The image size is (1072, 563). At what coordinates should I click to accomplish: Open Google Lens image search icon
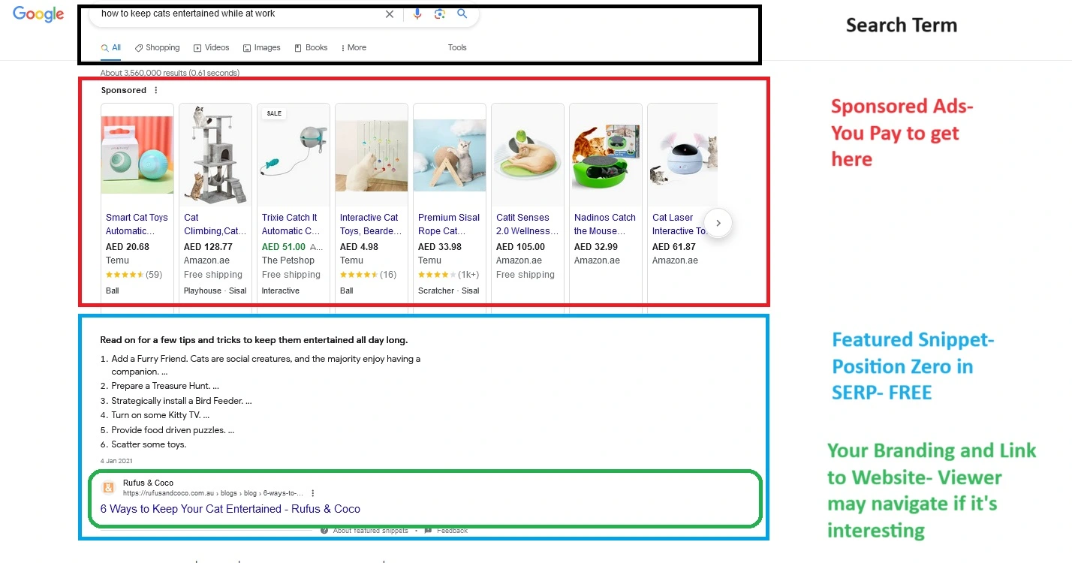tap(440, 14)
